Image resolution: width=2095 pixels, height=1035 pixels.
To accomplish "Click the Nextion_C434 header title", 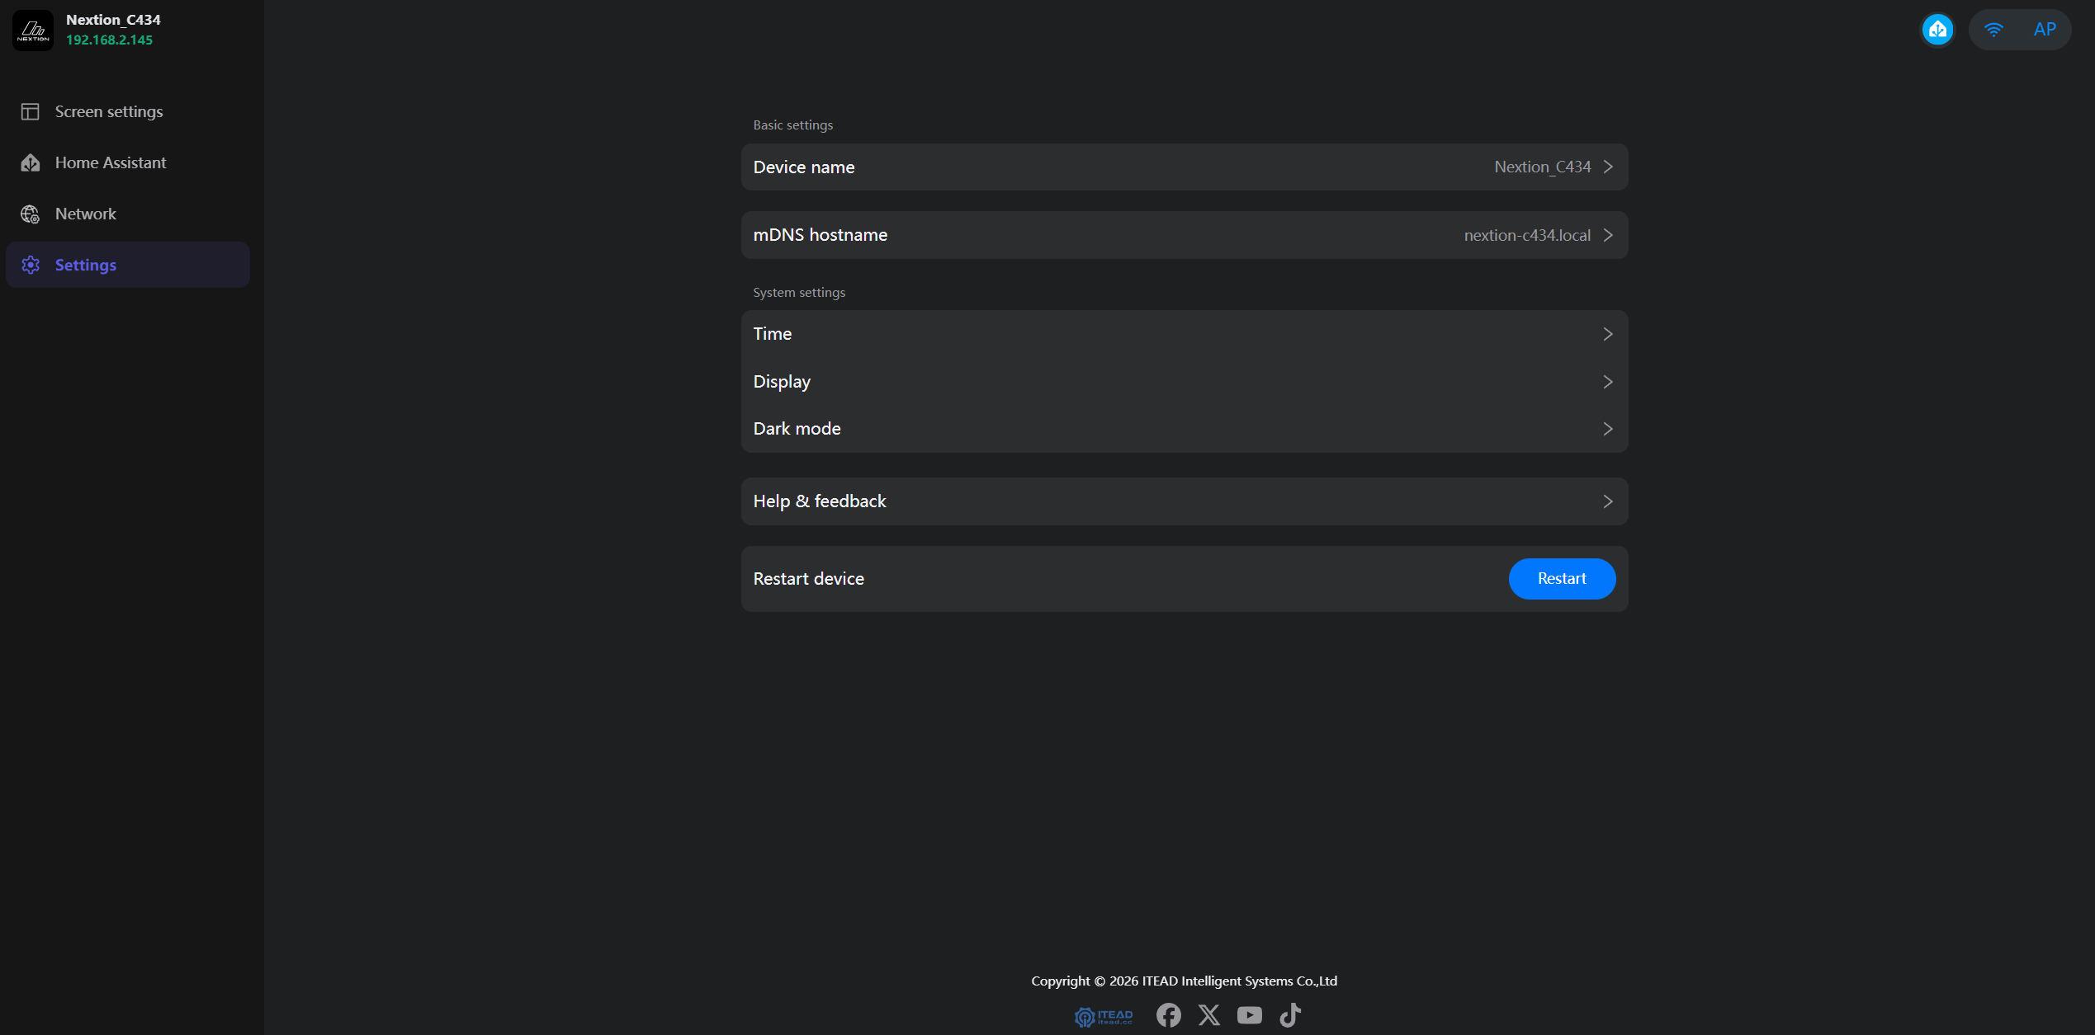I will coord(113,20).
